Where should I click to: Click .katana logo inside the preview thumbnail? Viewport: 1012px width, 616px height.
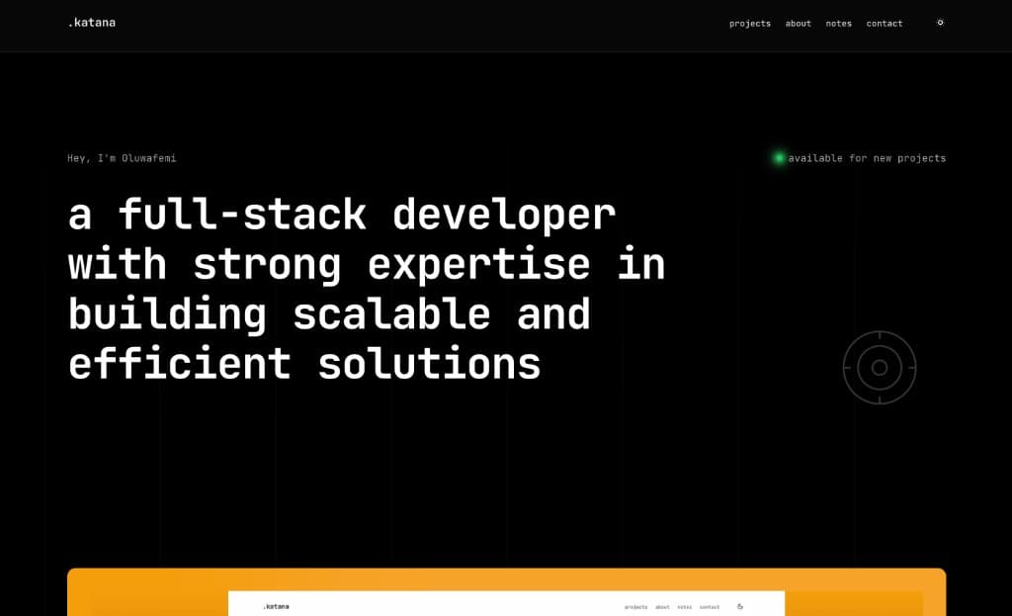click(x=276, y=607)
